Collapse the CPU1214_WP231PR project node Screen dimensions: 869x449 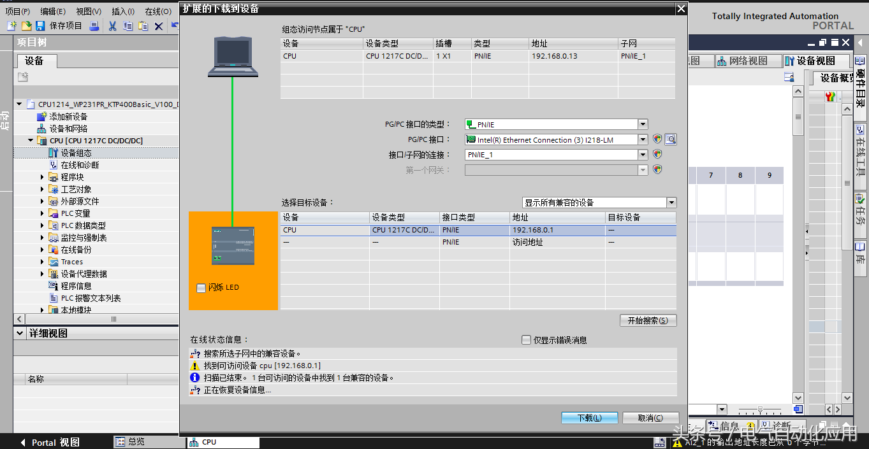coord(19,104)
